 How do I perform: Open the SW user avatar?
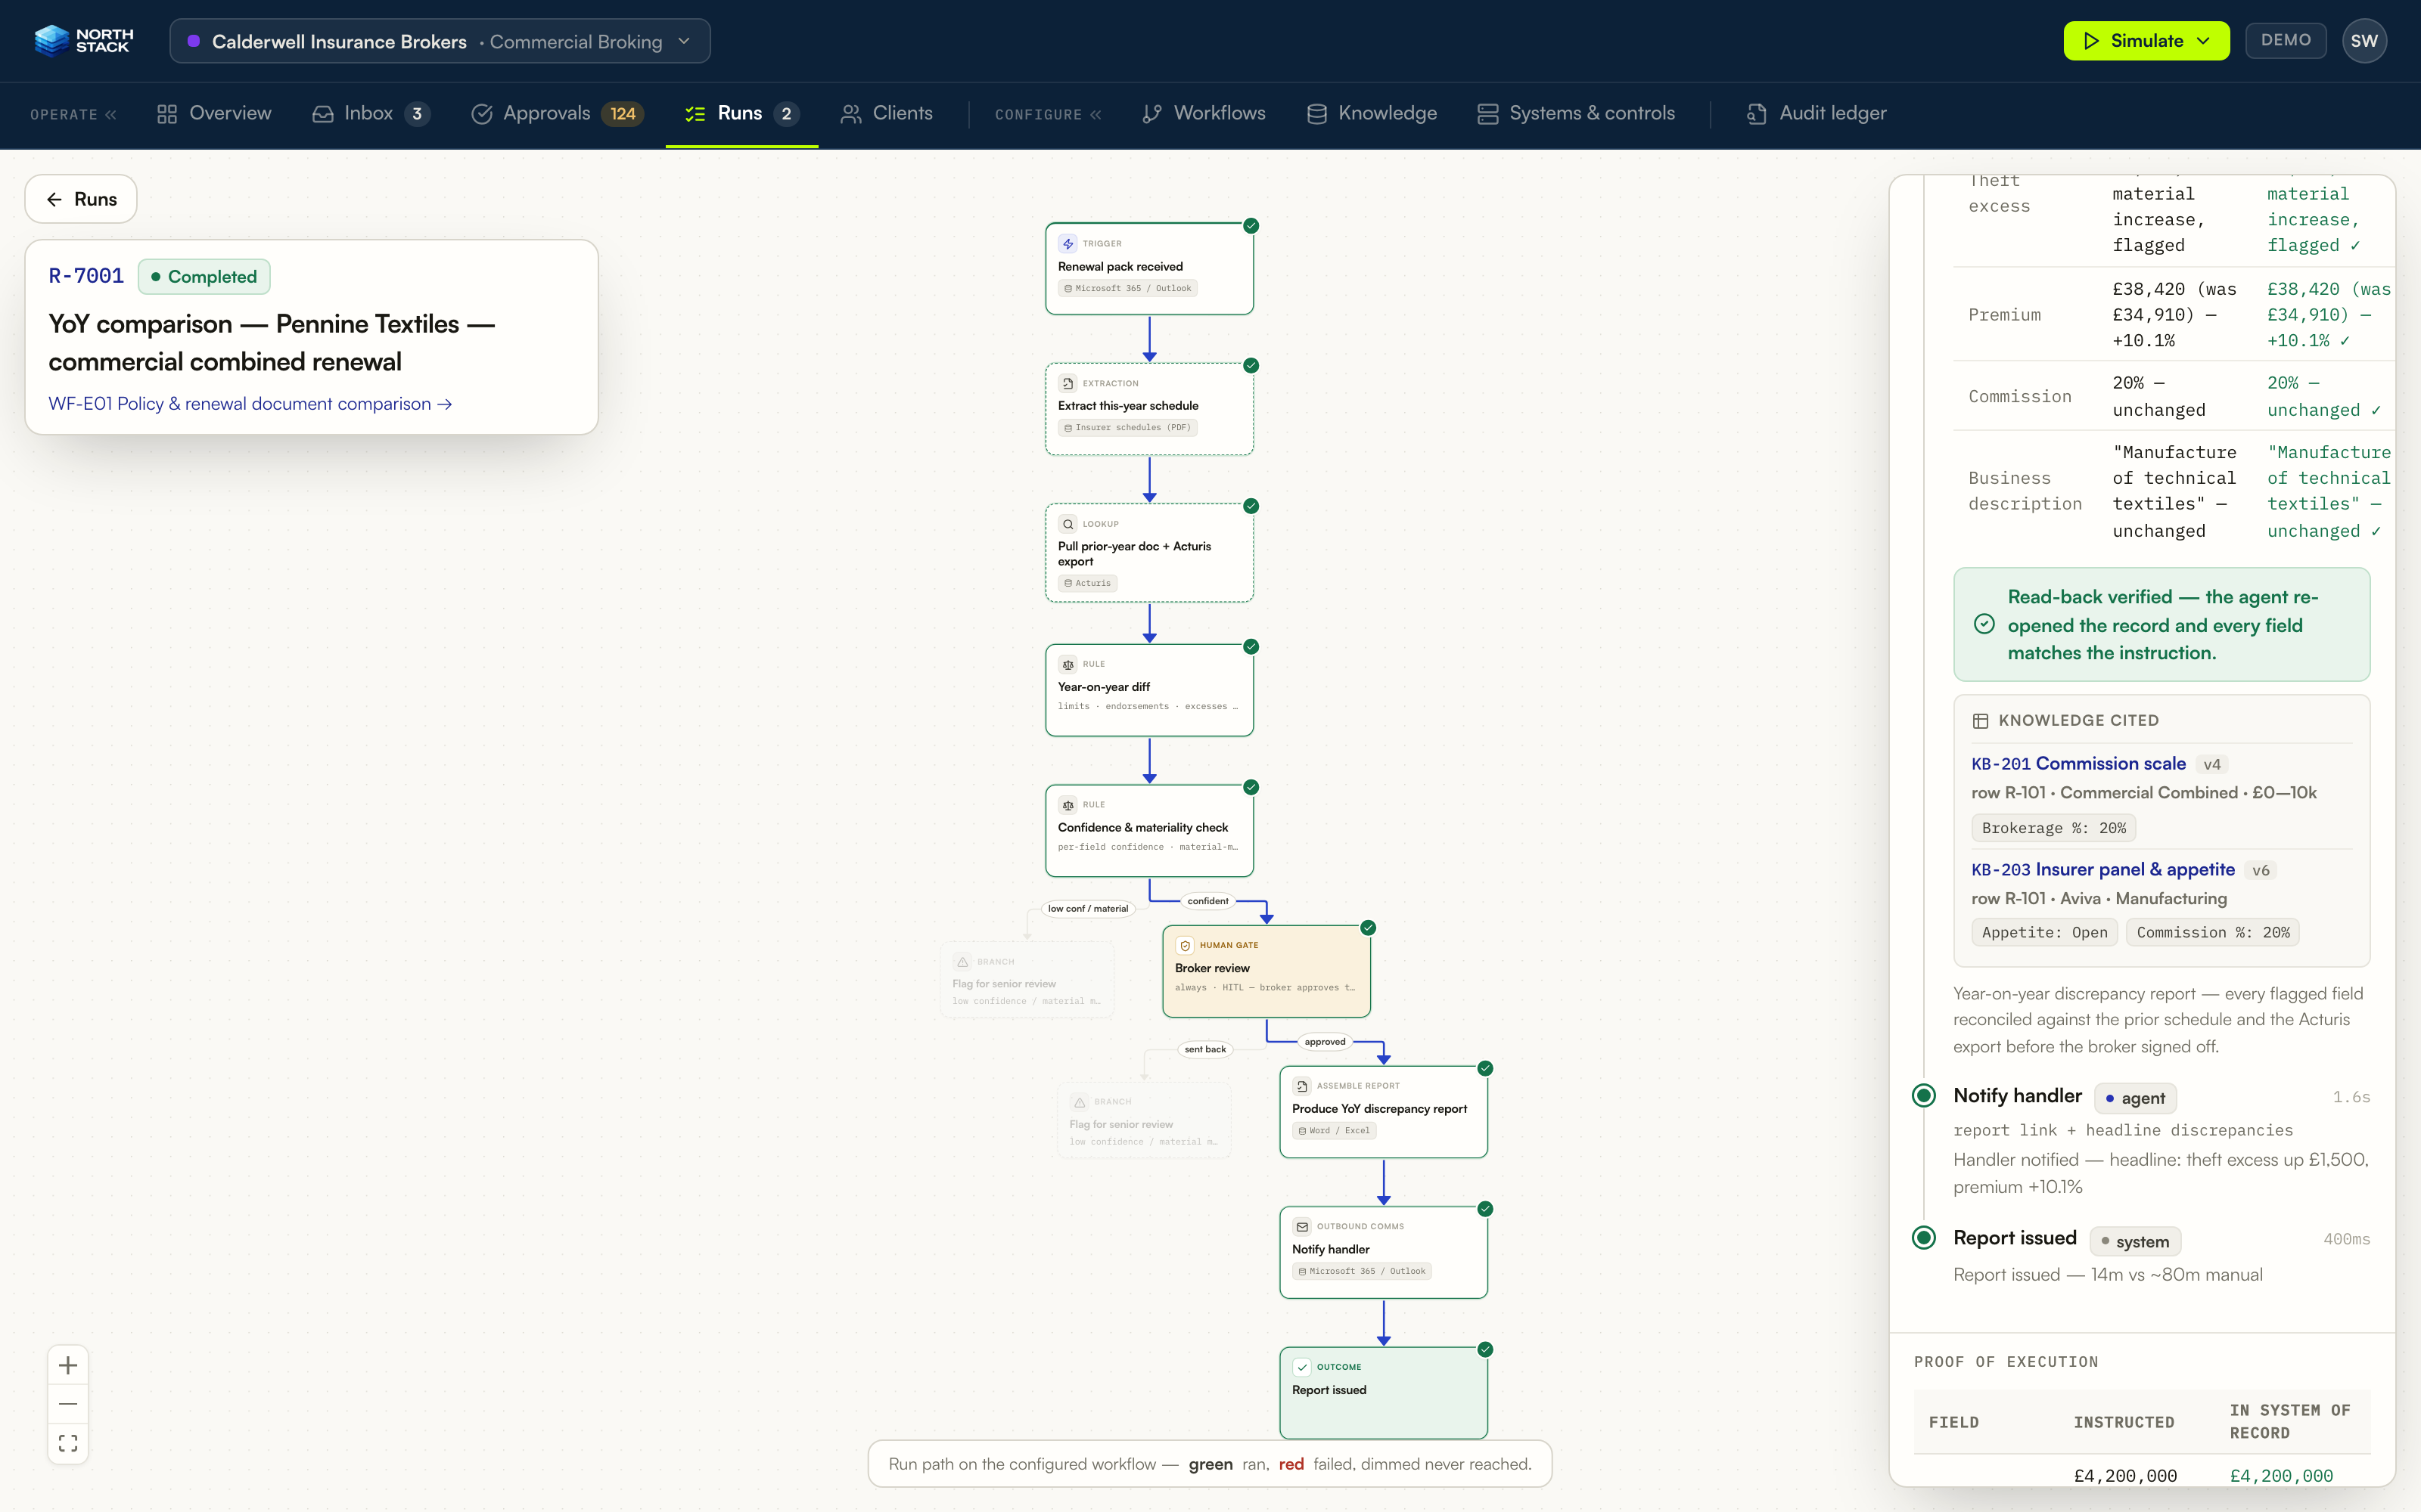click(2364, 41)
